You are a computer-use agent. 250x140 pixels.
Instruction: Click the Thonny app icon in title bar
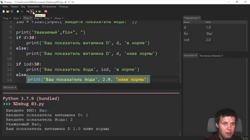coord(2,2)
